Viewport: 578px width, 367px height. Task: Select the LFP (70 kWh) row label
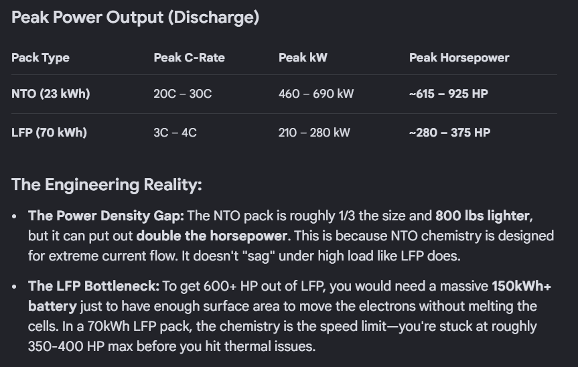[49, 133]
